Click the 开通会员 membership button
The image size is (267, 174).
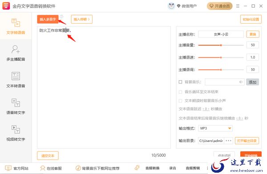tap(220, 6)
